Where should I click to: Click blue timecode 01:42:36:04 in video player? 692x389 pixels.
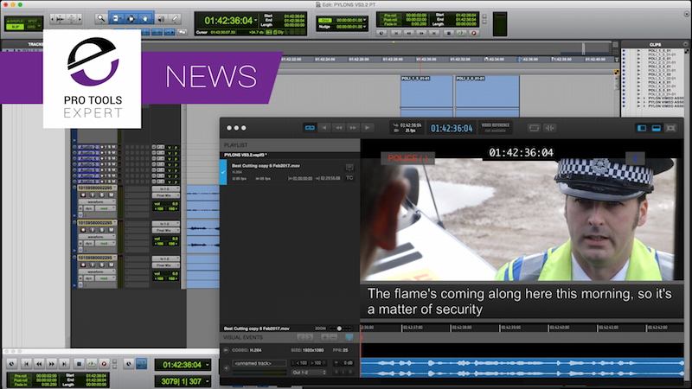tap(452, 128)
